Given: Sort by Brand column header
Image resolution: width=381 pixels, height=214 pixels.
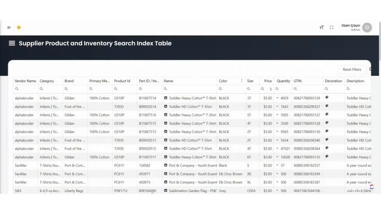Looking at the screenshot, I should pos(69,81).
